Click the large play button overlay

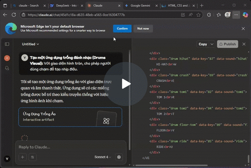[126, 84]
